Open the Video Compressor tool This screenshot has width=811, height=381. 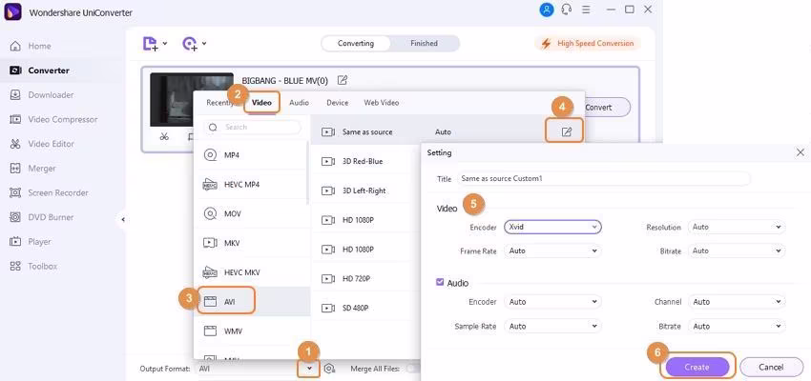(53, 119)
